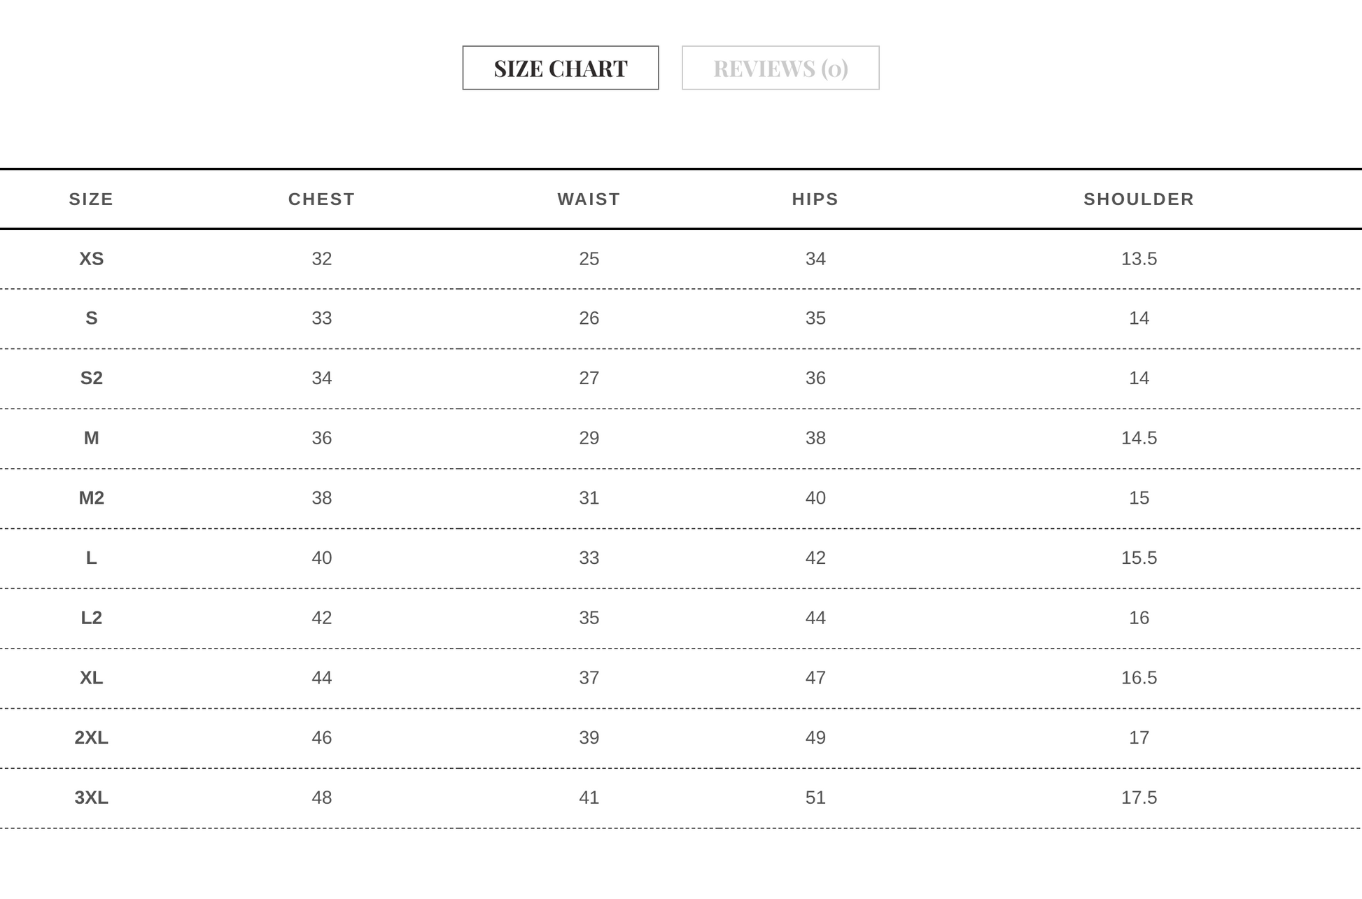
Task: Click the XS size row label
Action: 91,259
